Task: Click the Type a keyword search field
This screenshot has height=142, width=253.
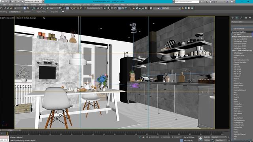Action: pos(187,2)
